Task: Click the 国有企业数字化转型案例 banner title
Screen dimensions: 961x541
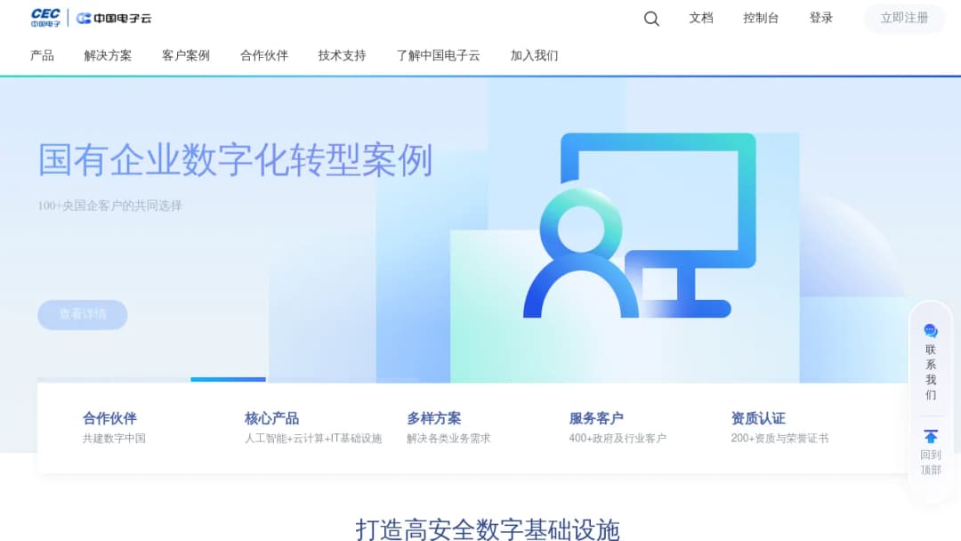Action: tap(235, 160)
